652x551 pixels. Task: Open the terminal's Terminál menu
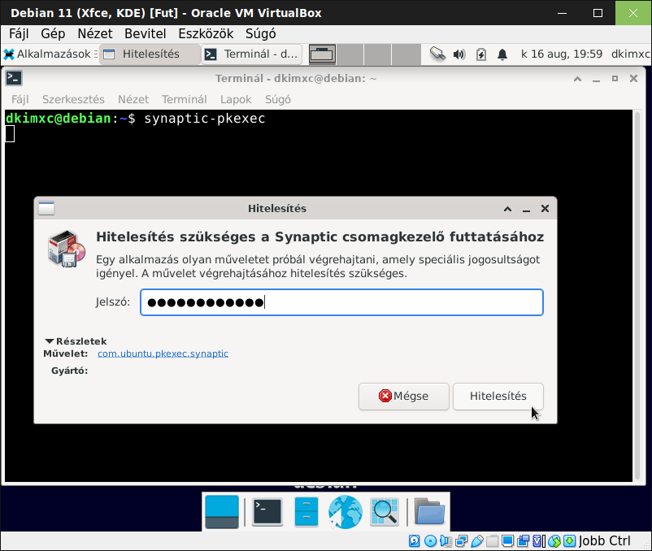coord(185,99)
